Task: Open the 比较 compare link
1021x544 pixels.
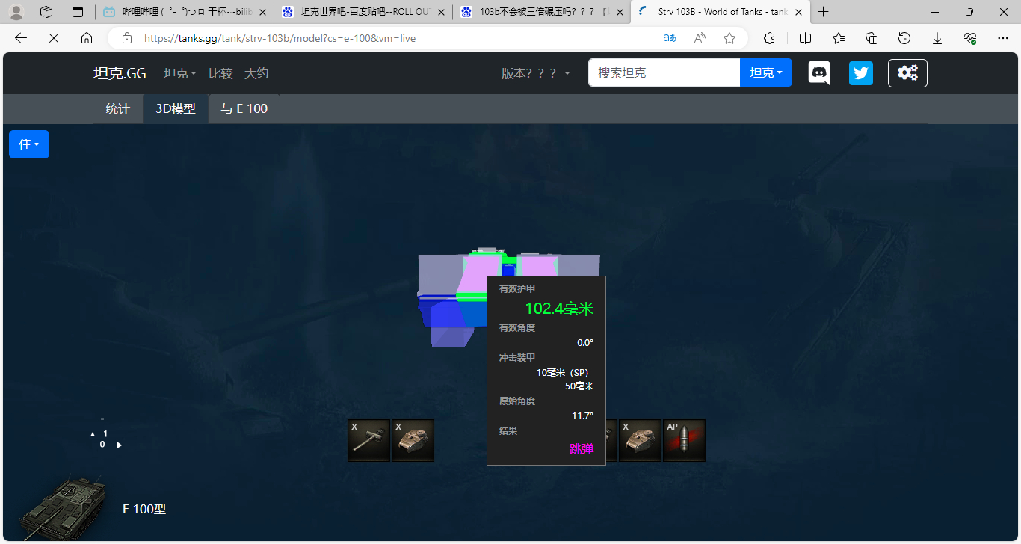Action: pos(220,73)
